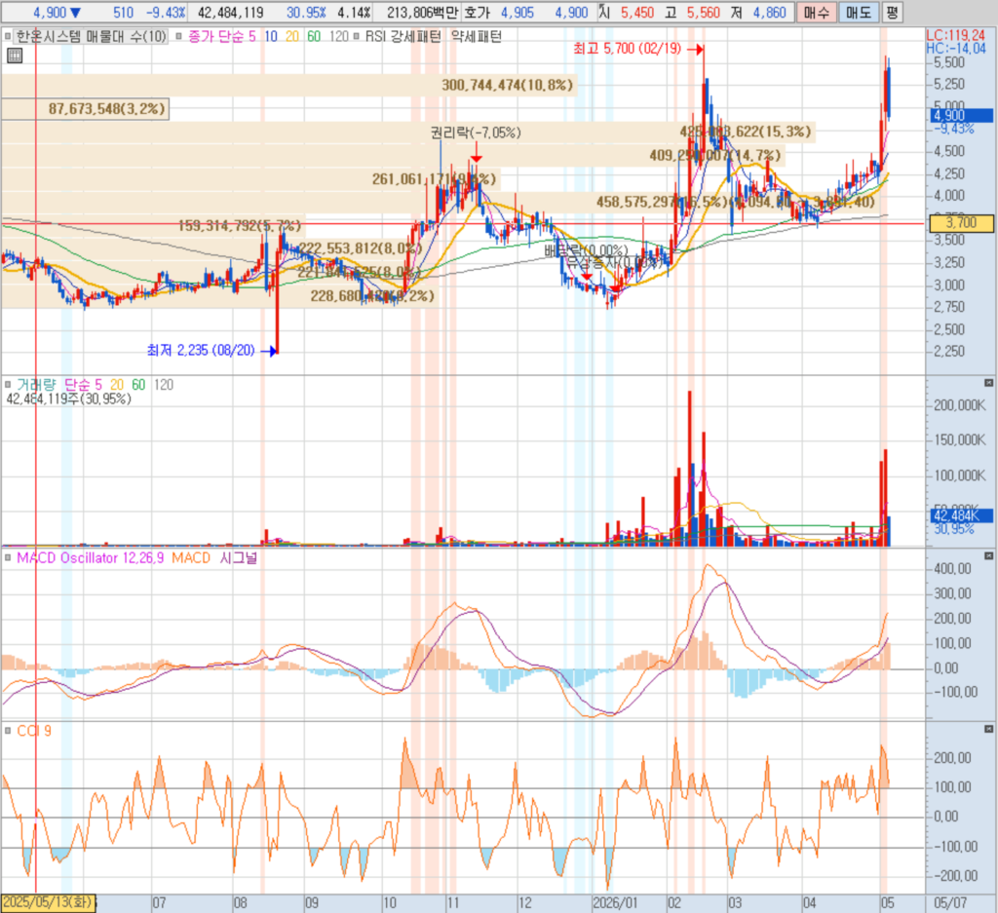Image resolution: width=998 pixels, height=913 pixels.
Task: Click the blue 4,900 current price tag
Action: (x=962, y=116)
